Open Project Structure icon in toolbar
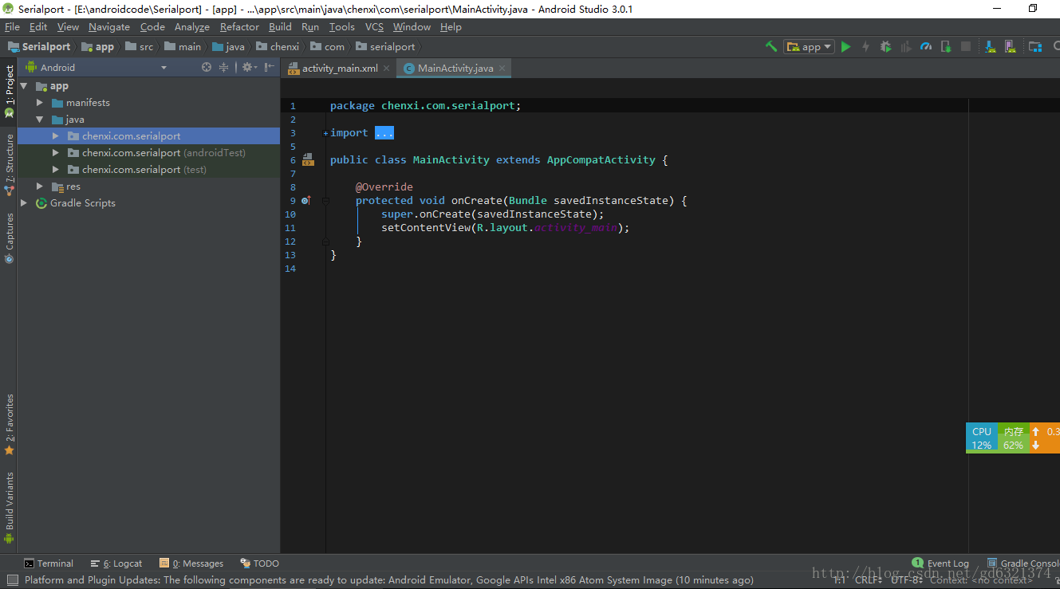The width and height of the screenshot is (1060, 589). pyautogui.click(x=1035, y=46)
